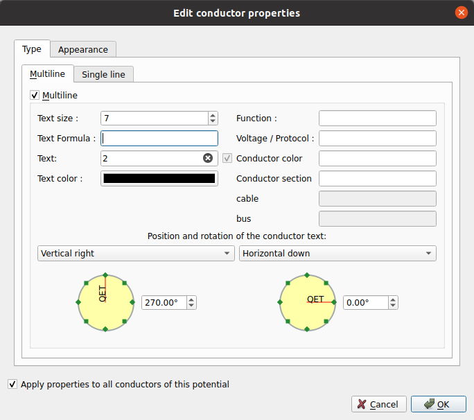Switch to the Appearance tab

click(83, 50)
